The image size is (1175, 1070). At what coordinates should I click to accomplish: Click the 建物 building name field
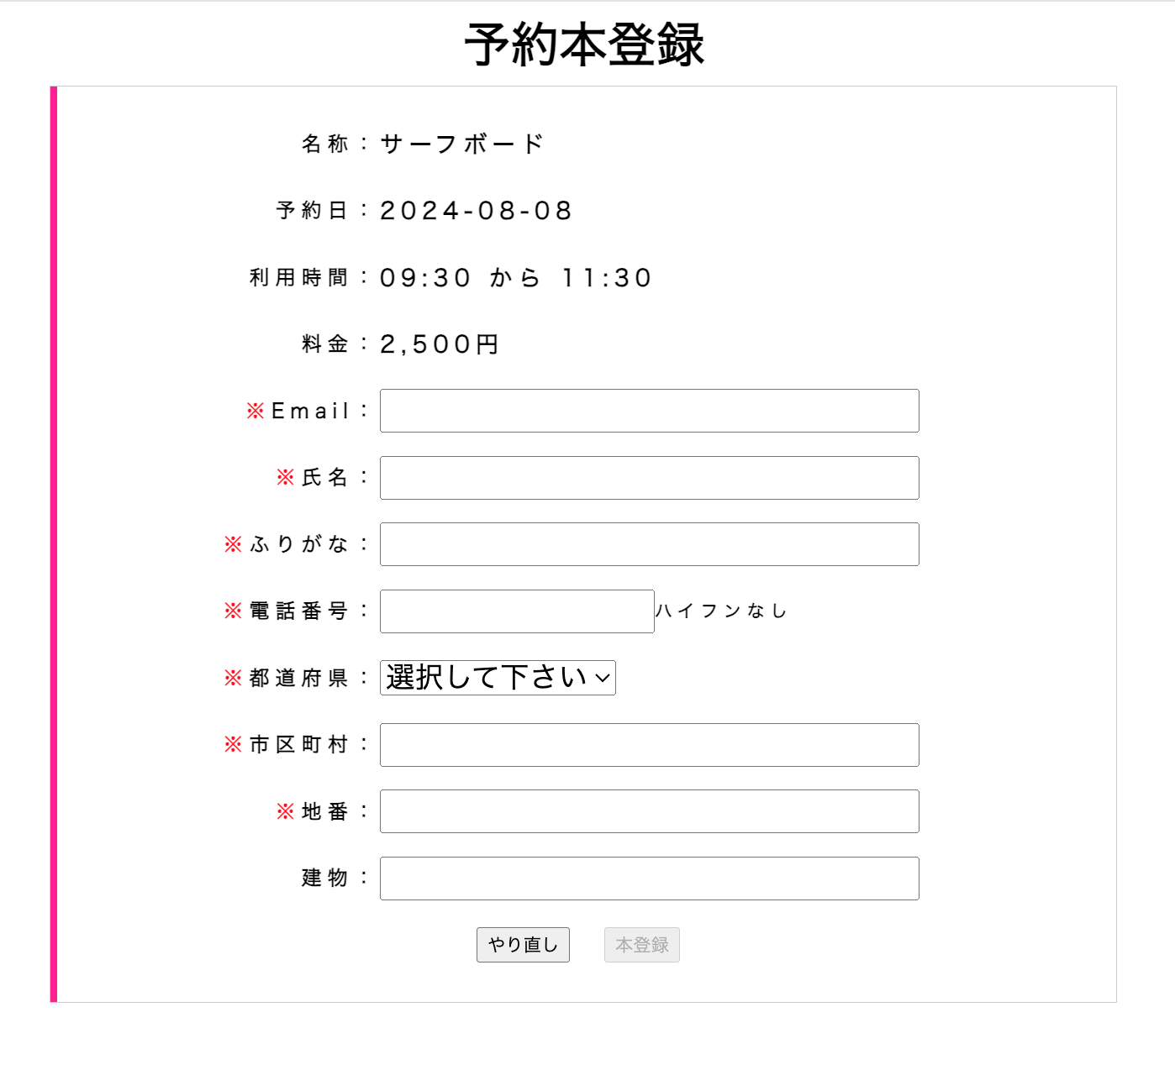point(649,878)
